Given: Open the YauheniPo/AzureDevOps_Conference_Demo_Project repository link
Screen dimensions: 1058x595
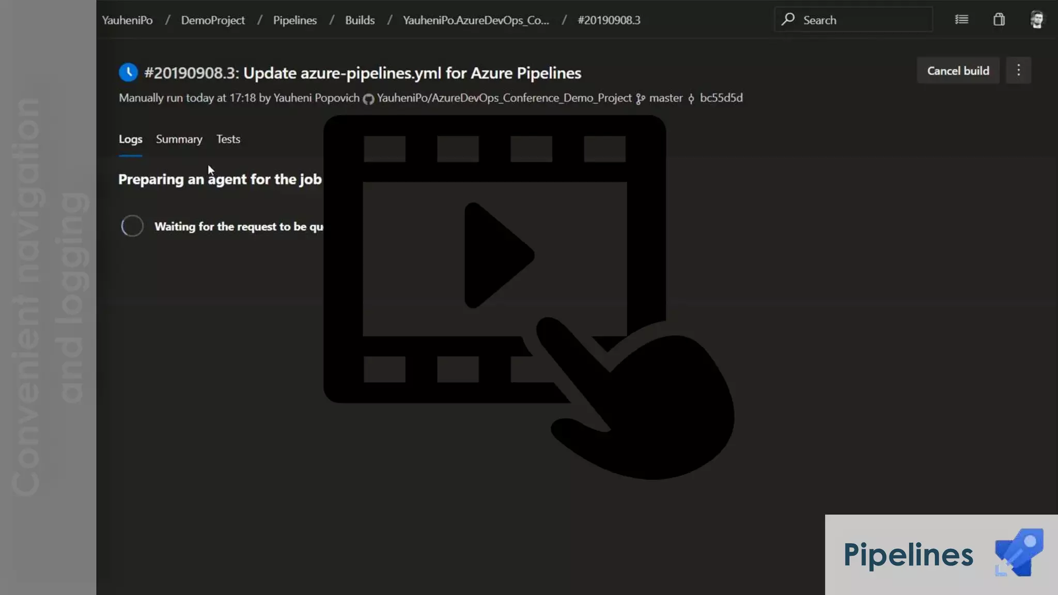Looking at the screenshot, I should 504,98.
